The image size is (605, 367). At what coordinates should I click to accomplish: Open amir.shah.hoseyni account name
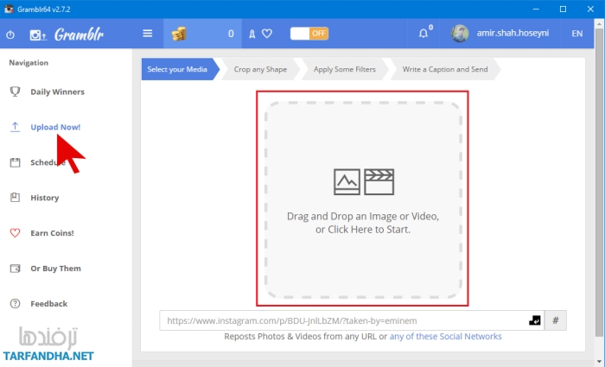tap(513, 33)
